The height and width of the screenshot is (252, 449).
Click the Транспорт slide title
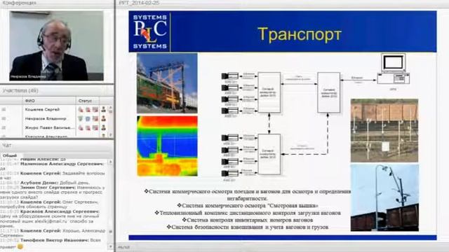300,34
